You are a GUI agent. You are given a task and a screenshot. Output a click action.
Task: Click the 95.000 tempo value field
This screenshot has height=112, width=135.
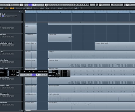click(x=58, y=74)
